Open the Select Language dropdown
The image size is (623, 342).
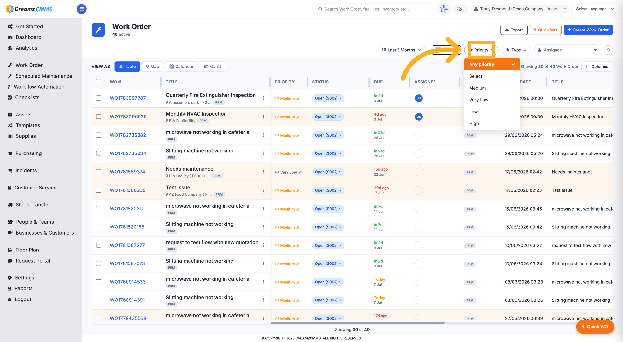coord(593,9)
